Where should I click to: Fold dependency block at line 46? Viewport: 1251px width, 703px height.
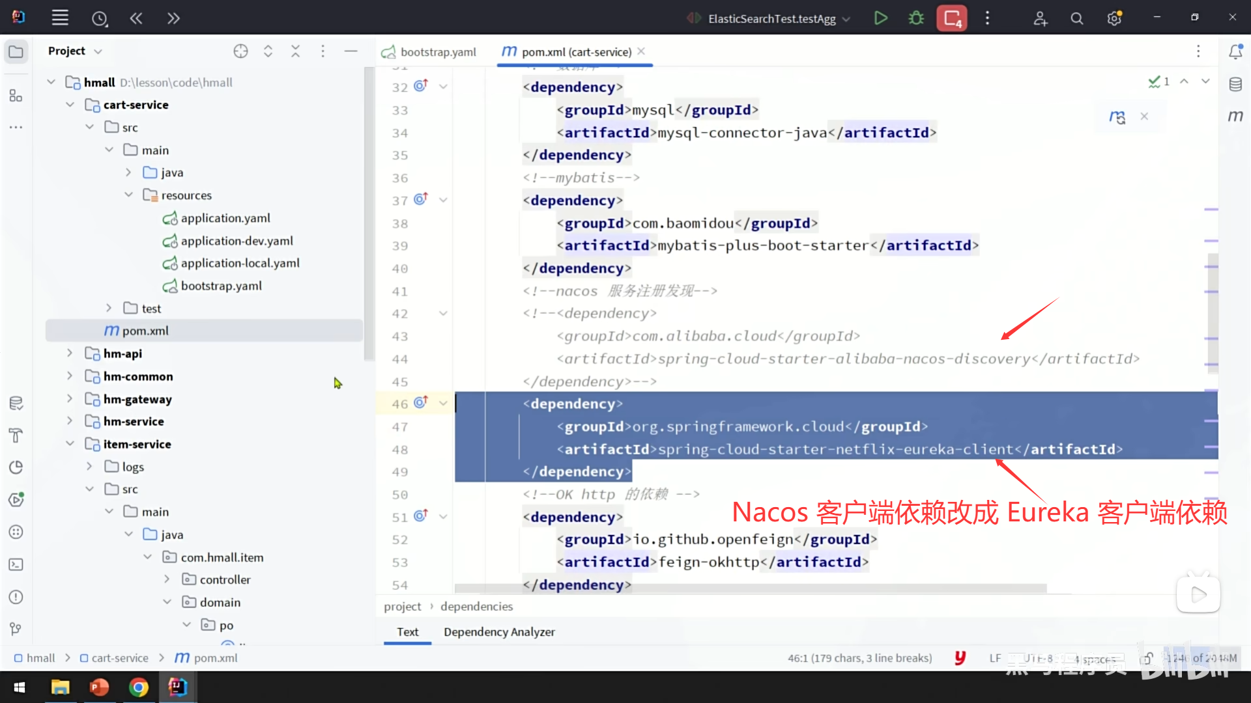443,404
